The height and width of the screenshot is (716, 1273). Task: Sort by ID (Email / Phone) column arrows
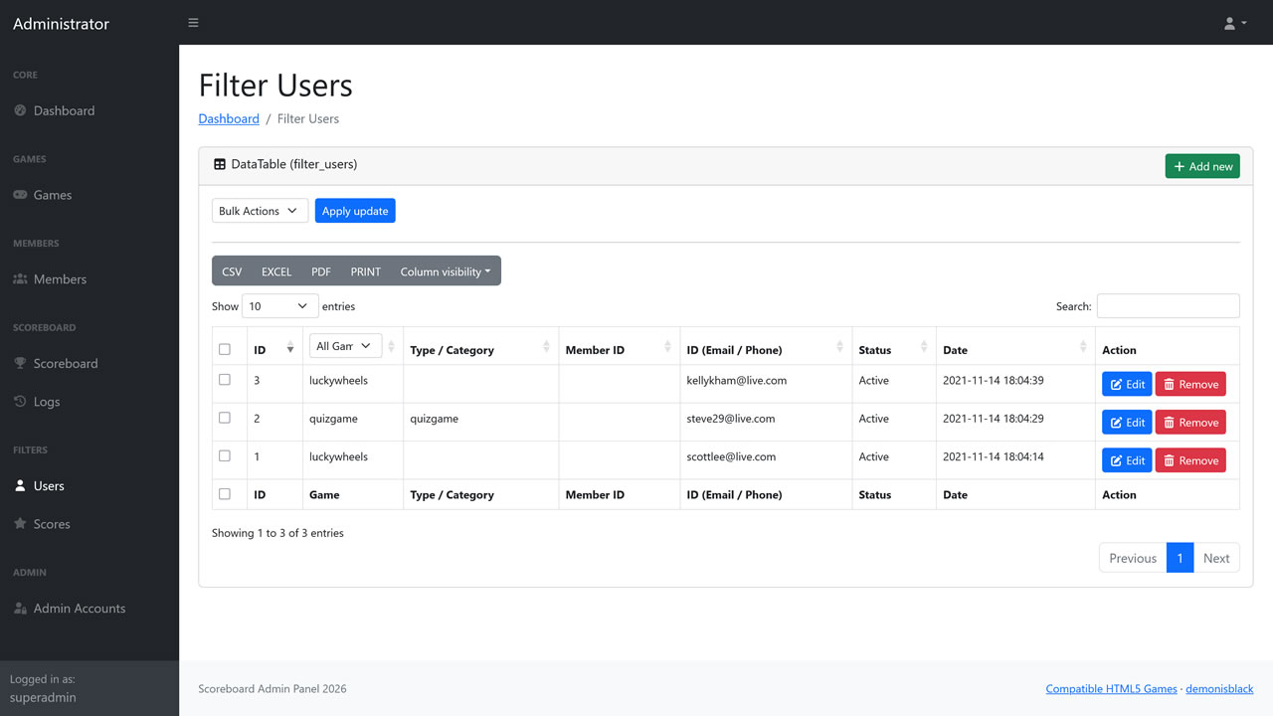click(x=840, y=347)
